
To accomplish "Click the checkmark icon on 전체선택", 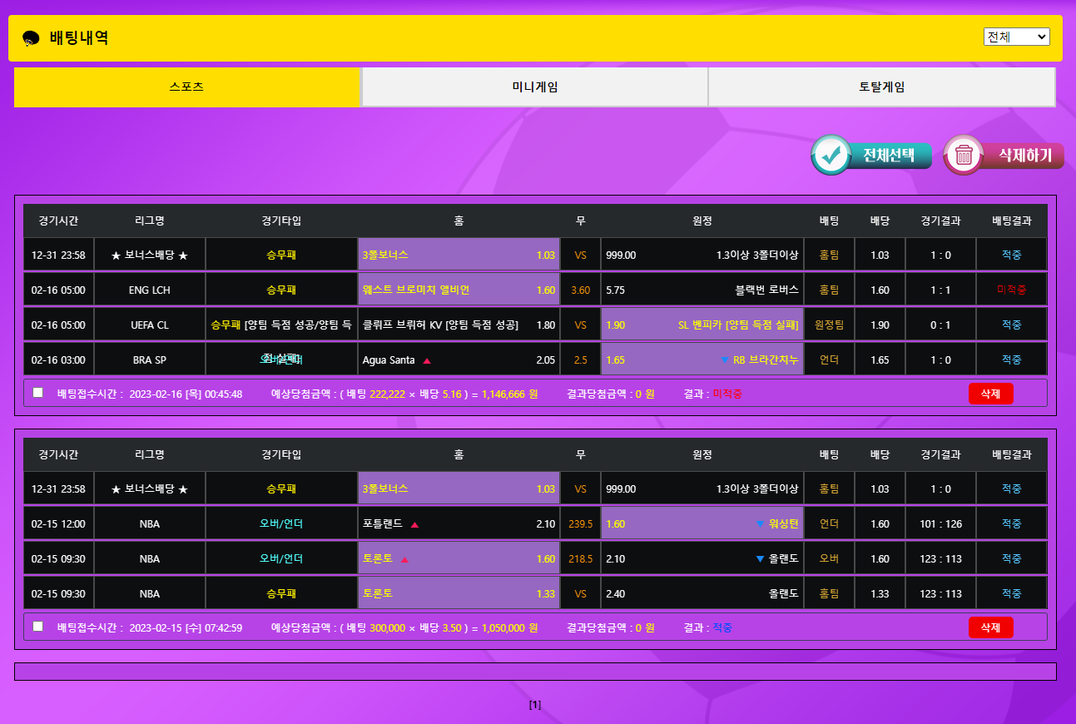I will pos(831,155).
